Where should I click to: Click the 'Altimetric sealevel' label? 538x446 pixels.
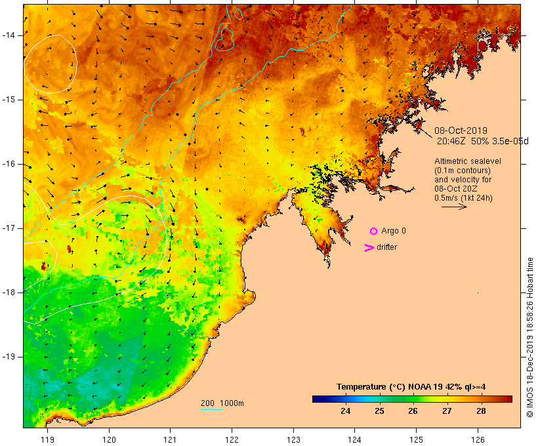(x=468, y=161)
